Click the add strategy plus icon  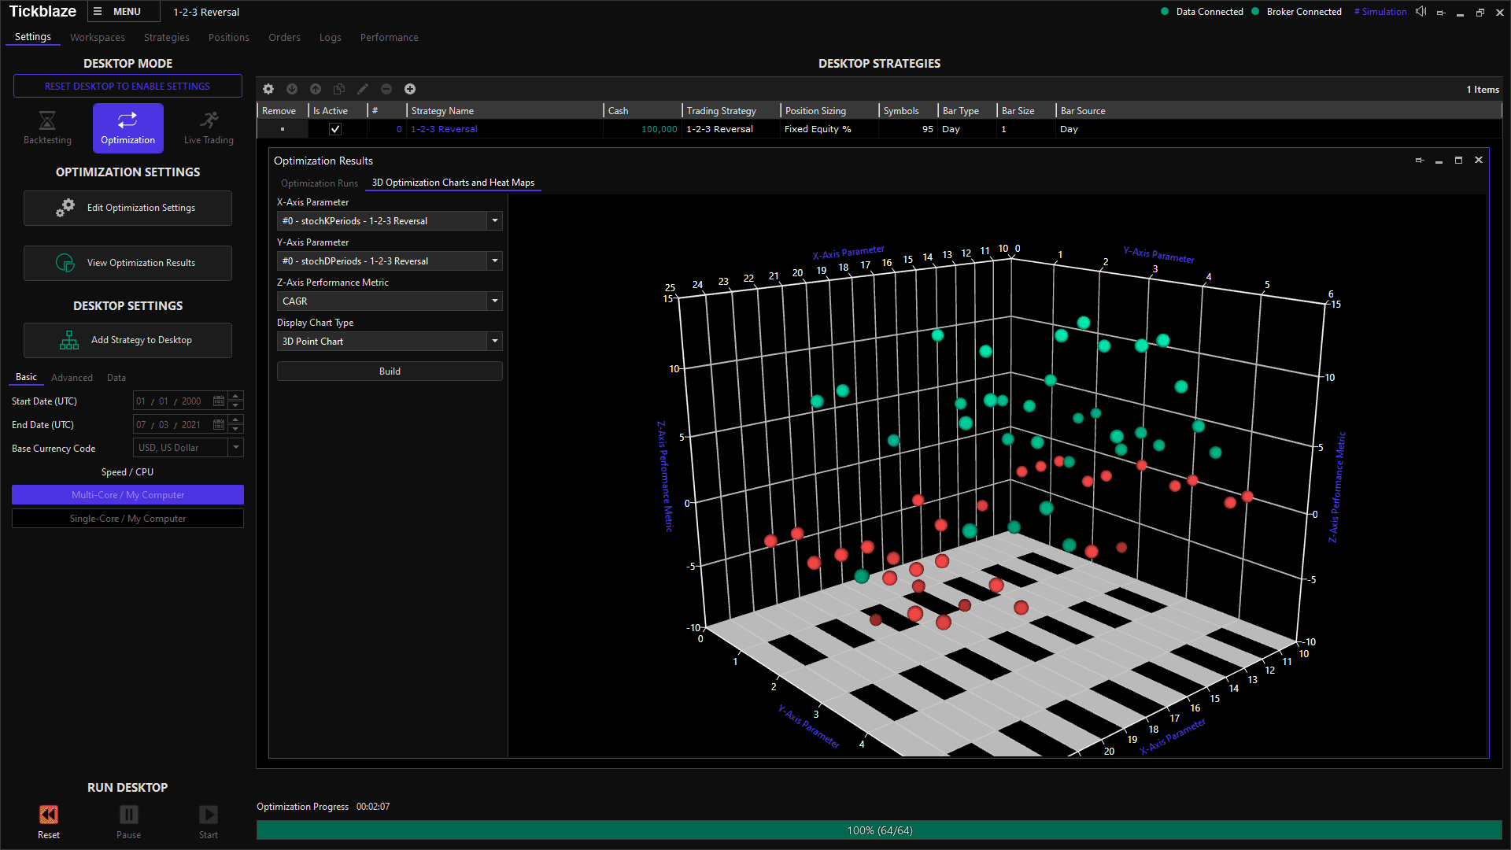(x=410, y=89)
